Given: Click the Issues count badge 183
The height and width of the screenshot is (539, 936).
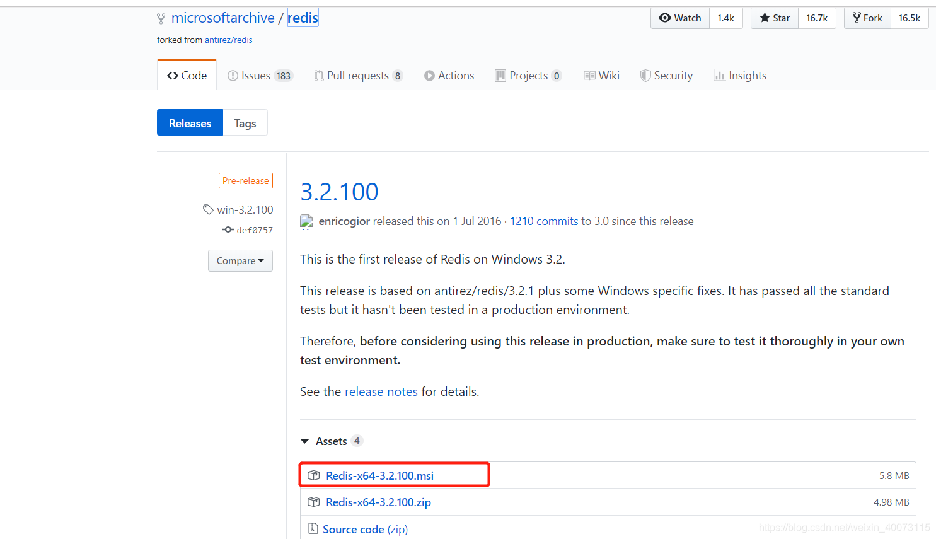Looking at the screenshot, I should (284, 76).
